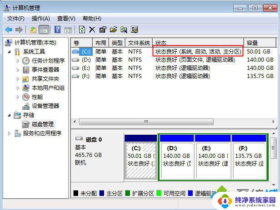Sort by the 文件系统 column header
Viewport: 280px width, 210px height.
139,43
